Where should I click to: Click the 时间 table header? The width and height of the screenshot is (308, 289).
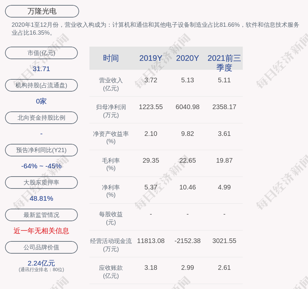pos(111,58)
